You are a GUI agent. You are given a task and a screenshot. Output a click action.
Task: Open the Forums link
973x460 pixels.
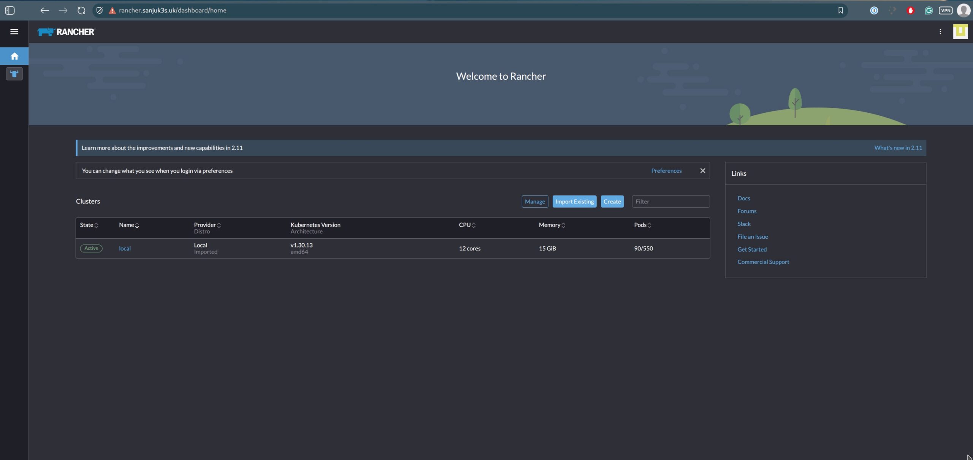(746, 211)
